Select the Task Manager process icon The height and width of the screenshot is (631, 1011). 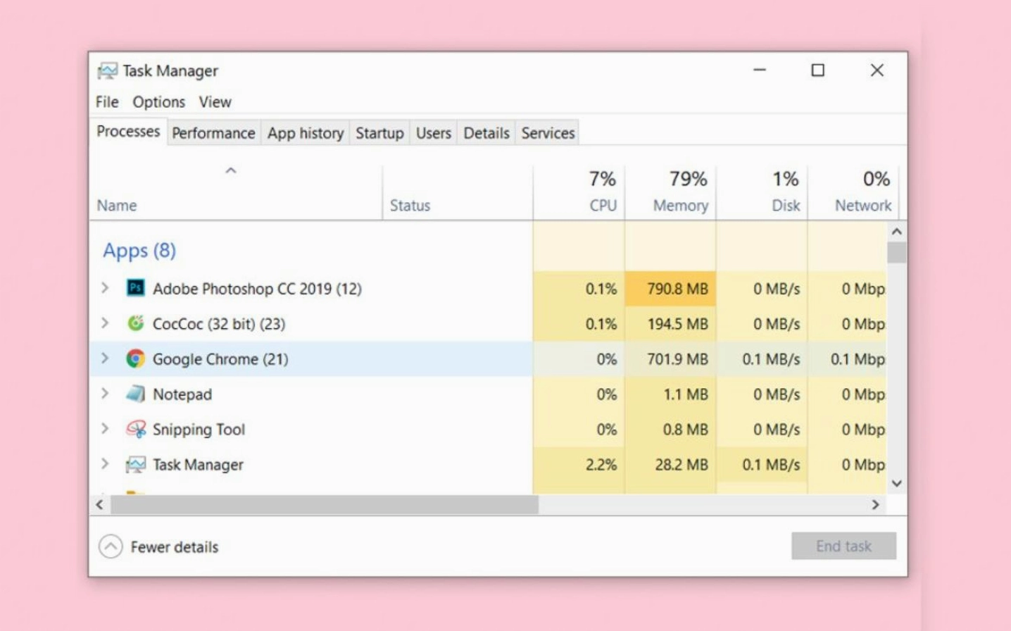135,464
